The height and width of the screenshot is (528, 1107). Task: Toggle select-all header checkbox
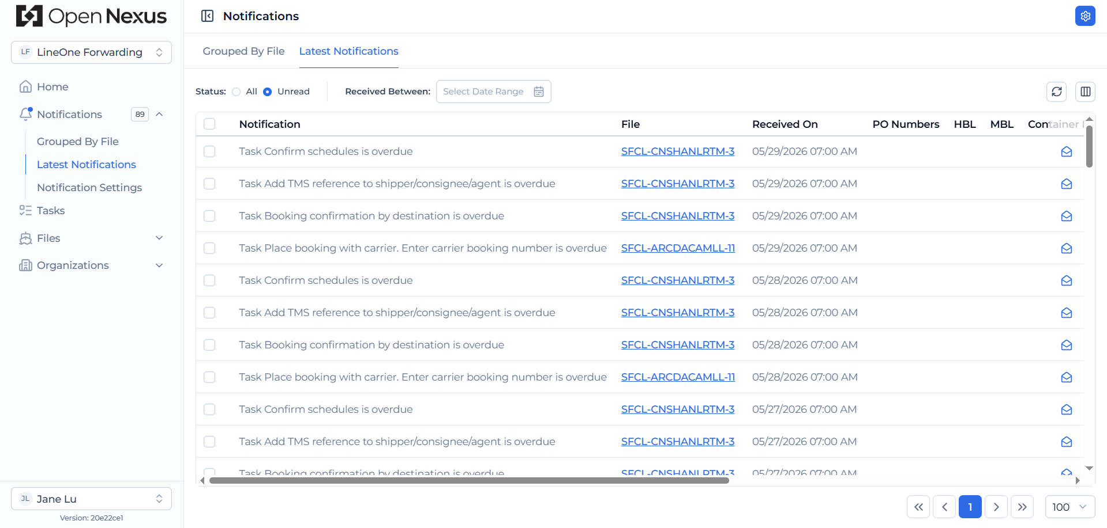[x=209, y=124]
